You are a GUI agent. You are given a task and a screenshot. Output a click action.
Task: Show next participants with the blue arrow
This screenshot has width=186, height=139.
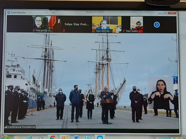tap(157, 25)
